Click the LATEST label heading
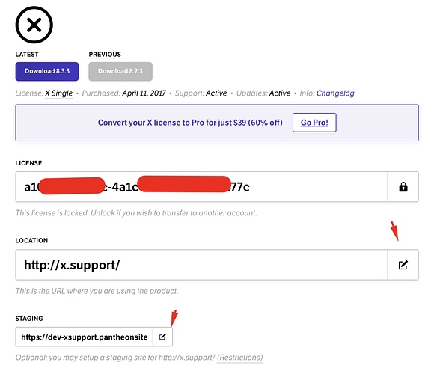 click(27, 55)
